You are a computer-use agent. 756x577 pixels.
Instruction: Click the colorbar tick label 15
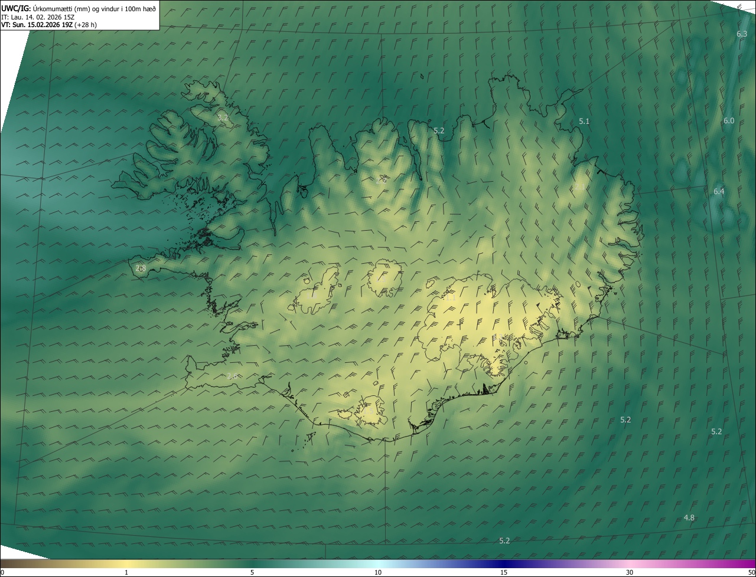[504, 572]
